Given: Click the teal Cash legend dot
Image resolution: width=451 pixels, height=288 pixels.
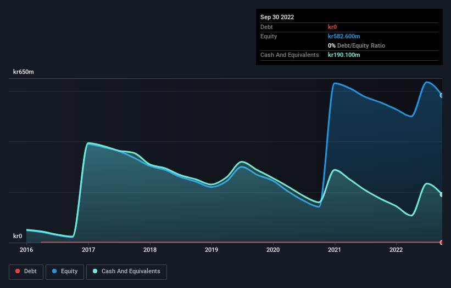Looking at the screenshot, I should point(95,271).
